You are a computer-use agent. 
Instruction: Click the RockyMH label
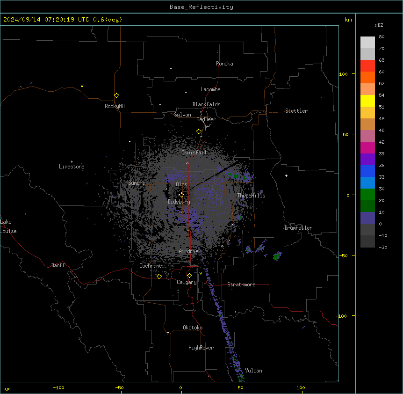115,106
